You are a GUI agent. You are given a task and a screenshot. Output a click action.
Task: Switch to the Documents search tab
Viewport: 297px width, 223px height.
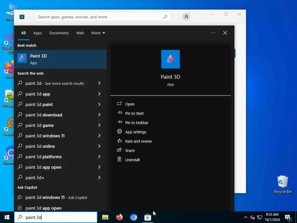(x=59, y=33)
